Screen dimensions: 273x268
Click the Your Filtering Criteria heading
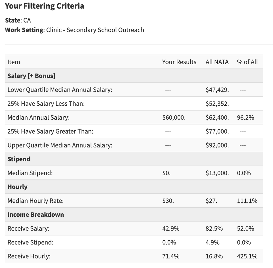(44, 6)
